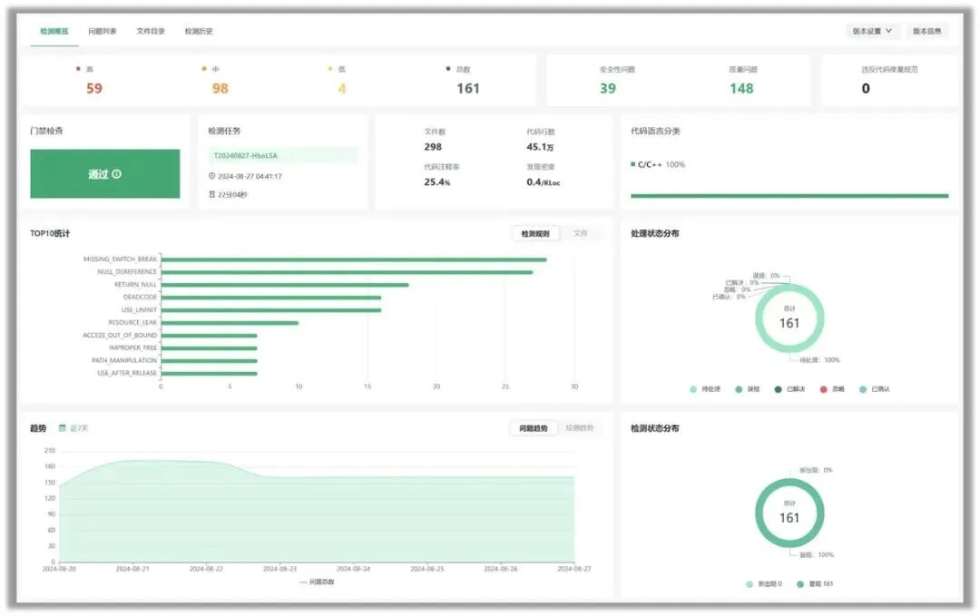Click the clock icon before 2024-08-27 04:41:17

click(x=211, y=176)
